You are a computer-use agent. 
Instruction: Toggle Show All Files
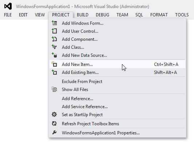pos(117,89)
